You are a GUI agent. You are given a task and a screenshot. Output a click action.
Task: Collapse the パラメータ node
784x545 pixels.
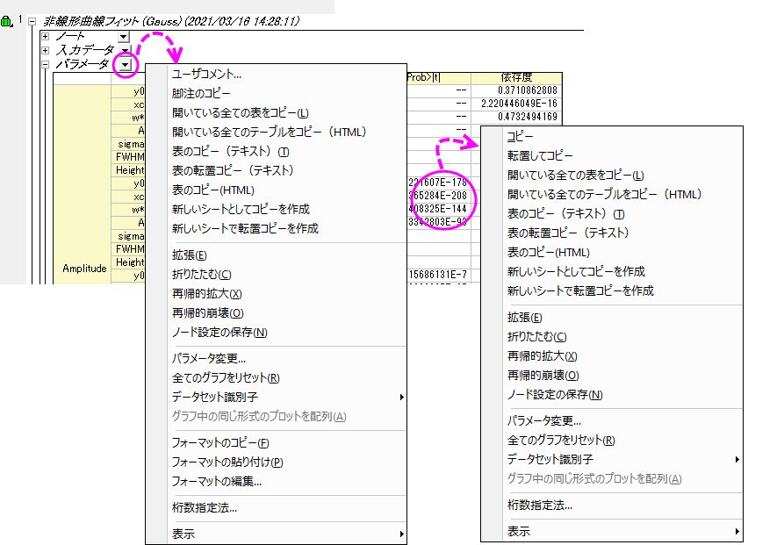[46, 64]
